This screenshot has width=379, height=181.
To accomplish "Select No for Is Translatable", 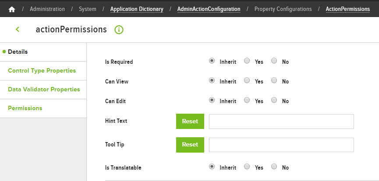I will (274, 167).
